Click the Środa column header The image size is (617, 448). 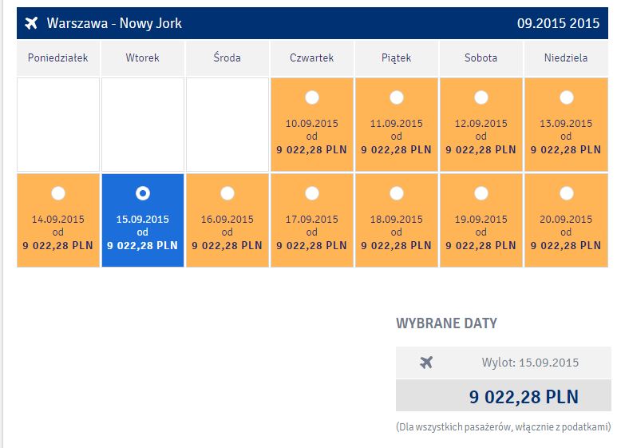point(227,57)
